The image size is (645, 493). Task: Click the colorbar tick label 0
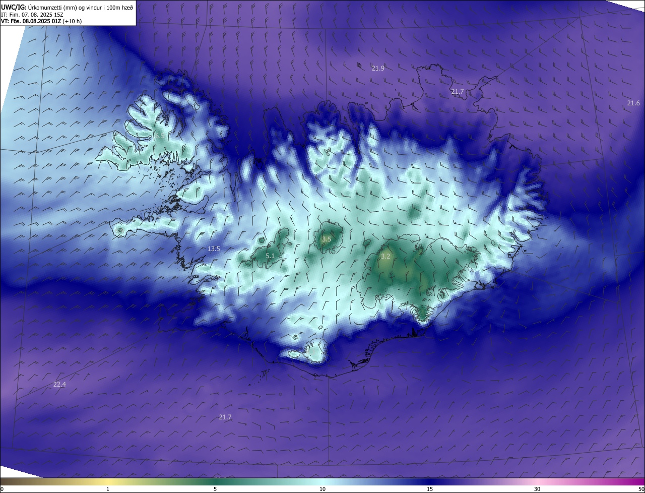coord(2,489)
